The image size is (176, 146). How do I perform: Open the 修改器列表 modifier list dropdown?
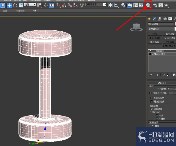(162, 29)
